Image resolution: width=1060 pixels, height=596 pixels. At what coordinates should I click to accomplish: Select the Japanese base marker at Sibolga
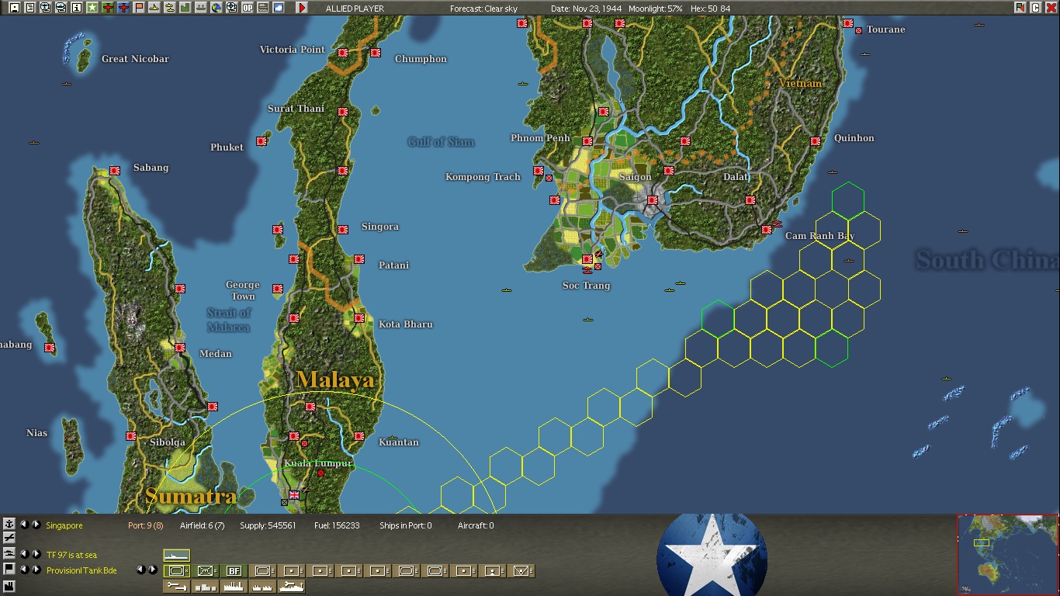point(131,436)
